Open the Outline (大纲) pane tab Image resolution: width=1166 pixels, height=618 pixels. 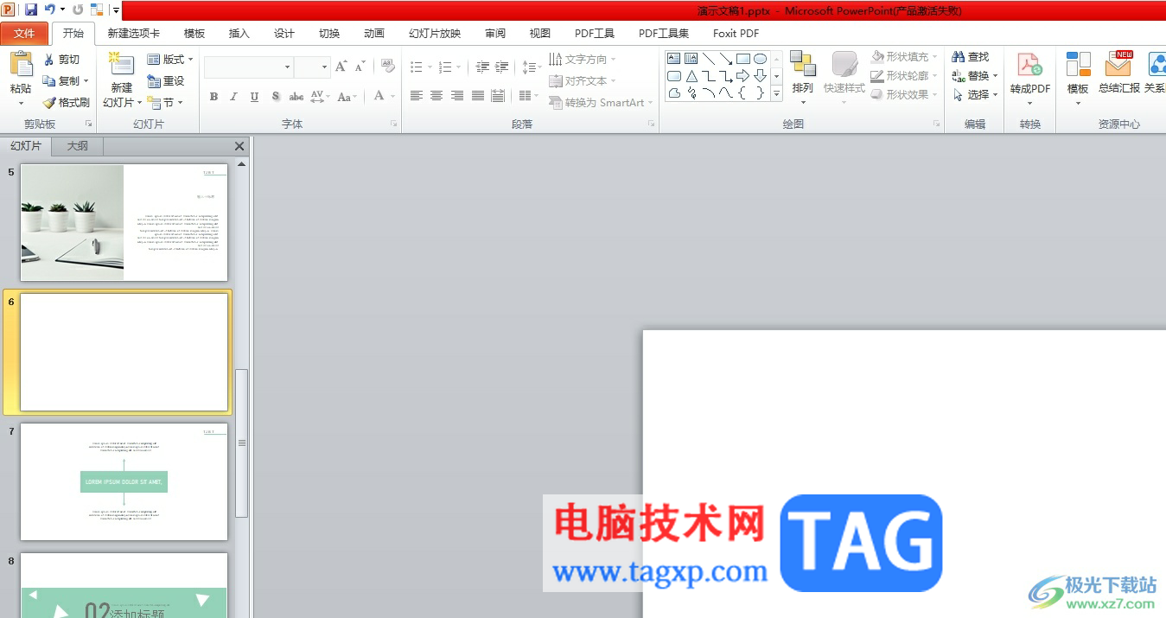click(x=77, y=146)
